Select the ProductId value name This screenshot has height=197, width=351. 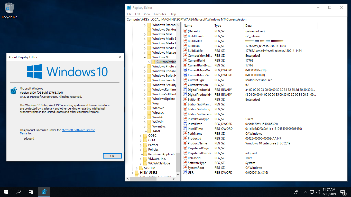click(x=195, y=138)
